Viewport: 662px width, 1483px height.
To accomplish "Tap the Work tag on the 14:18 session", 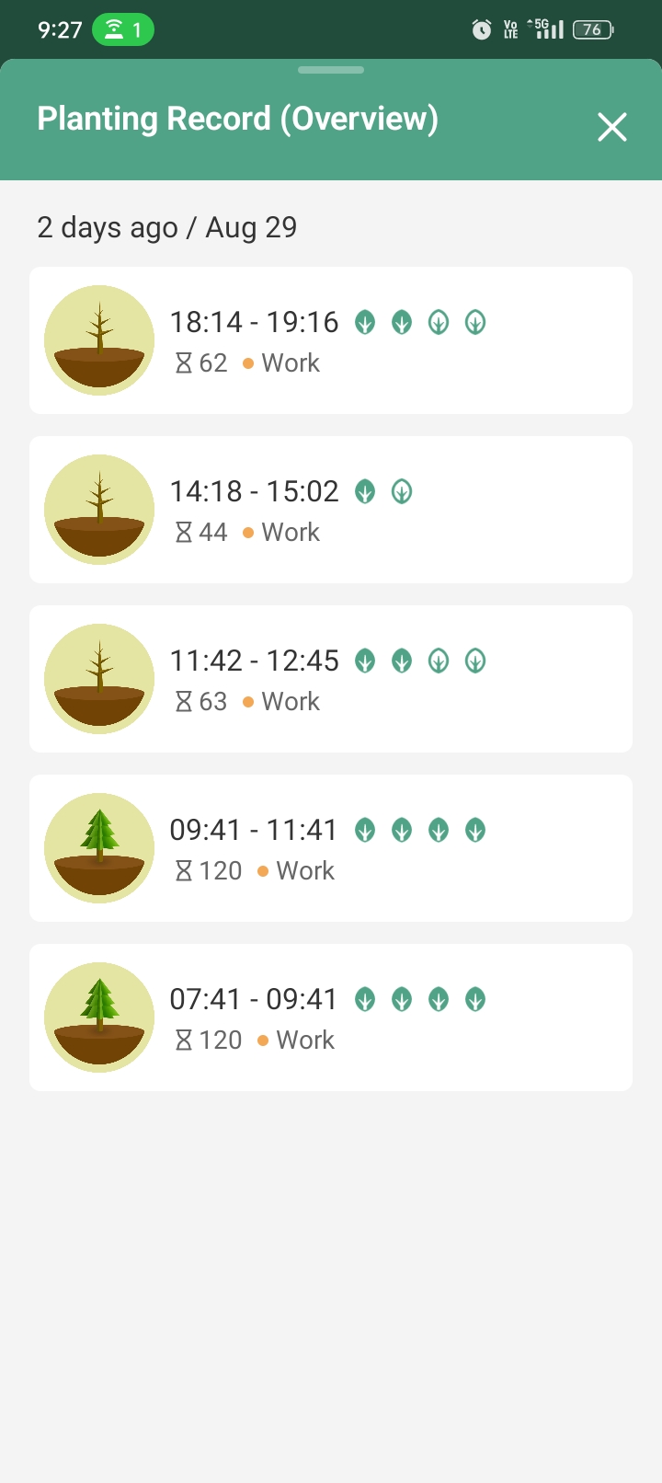I will [291, 533].
